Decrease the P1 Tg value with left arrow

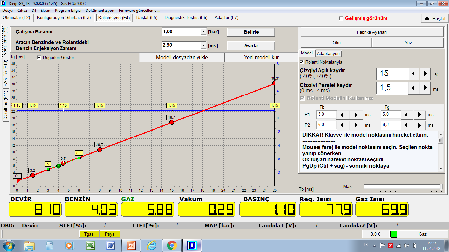click(x=407, y=115)
